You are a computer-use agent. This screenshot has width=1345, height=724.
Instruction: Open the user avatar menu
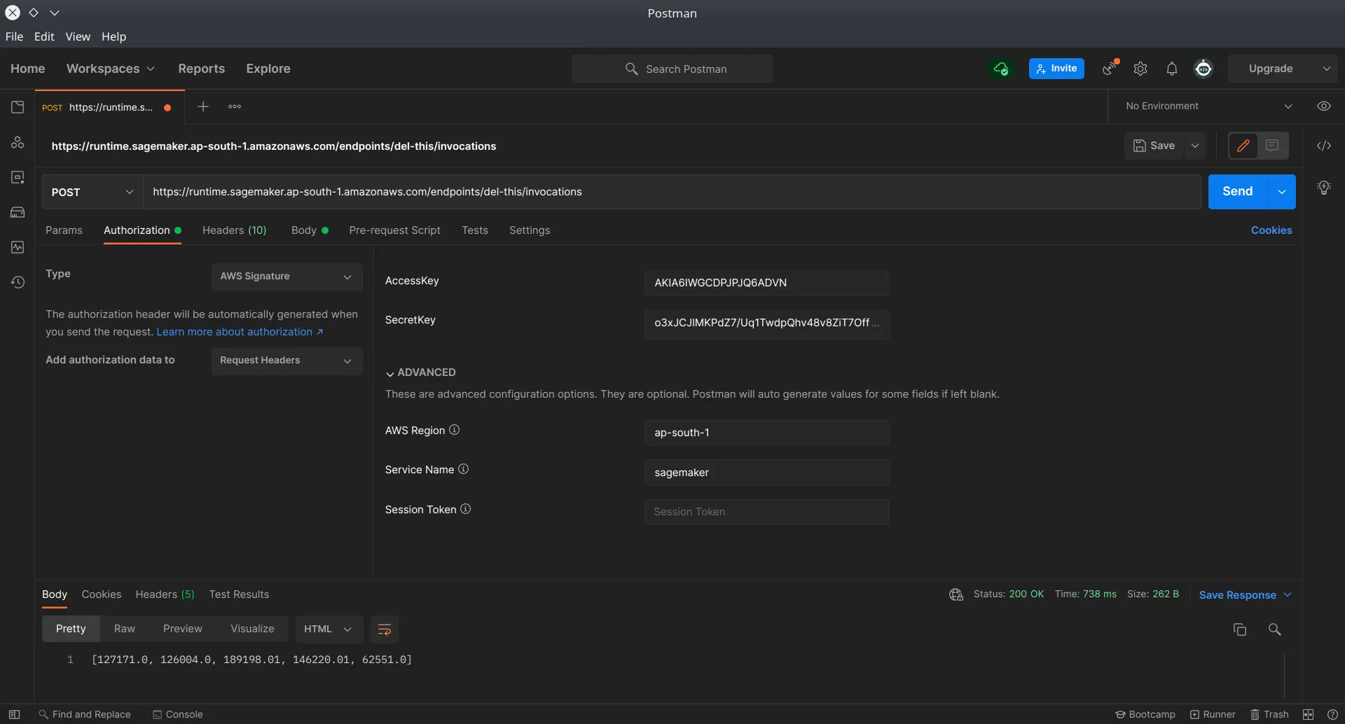click(x=1203, y=69)
